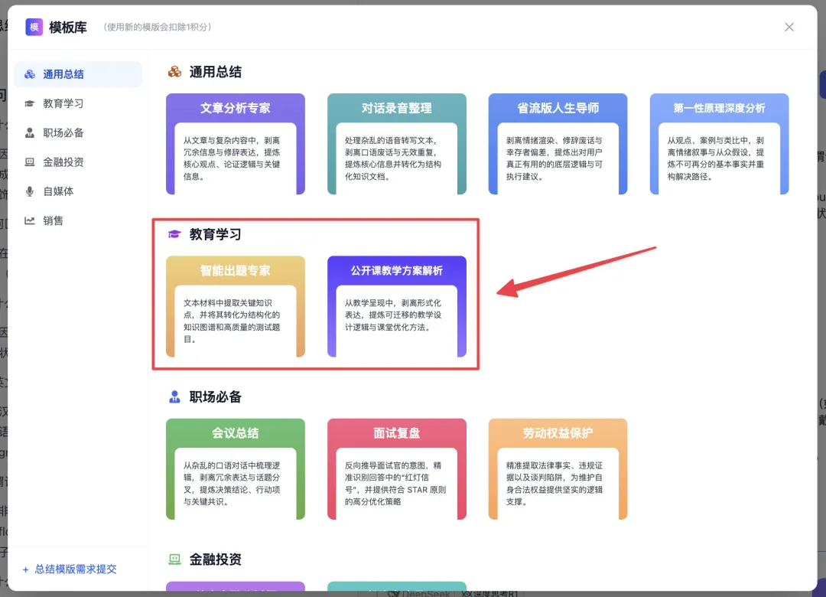Click 会议总结 description starting 从杂乱的口语对话中
The height and width of the screenshot is (597, 826).
[x=232, y=483]
